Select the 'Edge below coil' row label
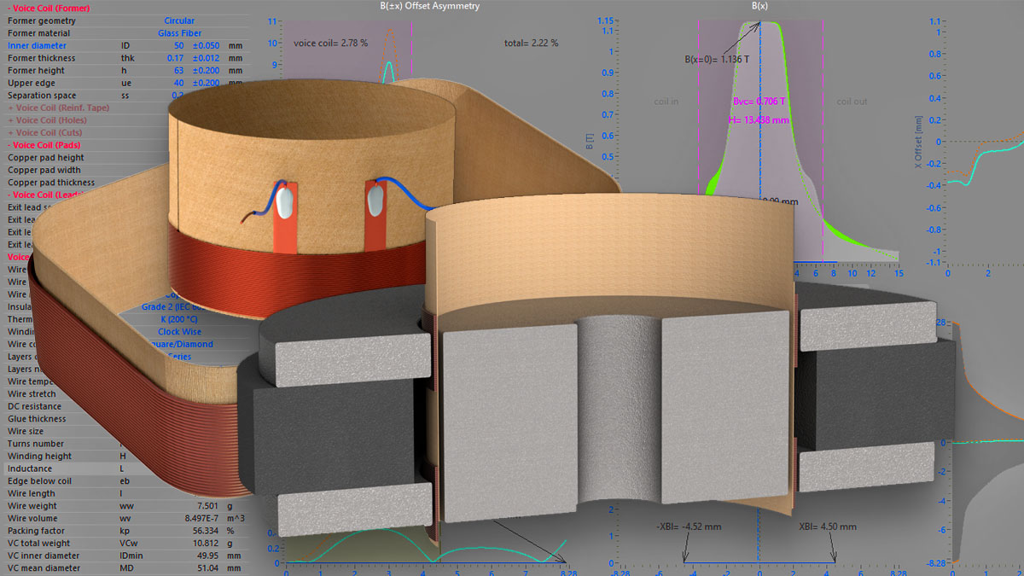Image resolution: width=1024 pixels, height=576 pixels. click(38, 481)
